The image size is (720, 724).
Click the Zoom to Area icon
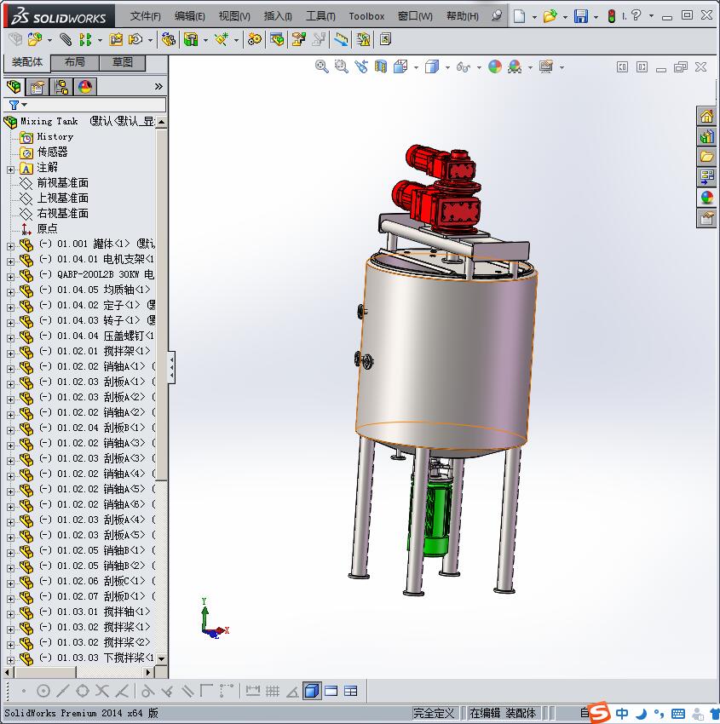[x=342, y=67]
